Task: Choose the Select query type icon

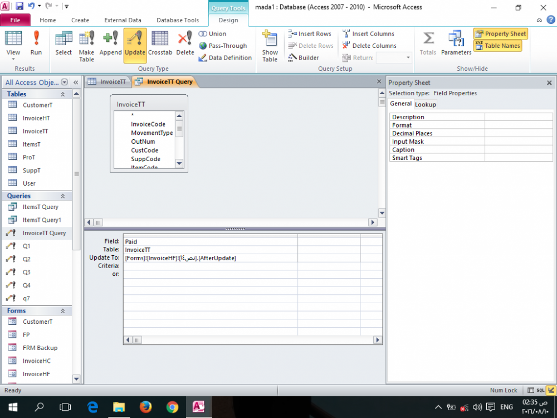Action: [x=63, y=43]
